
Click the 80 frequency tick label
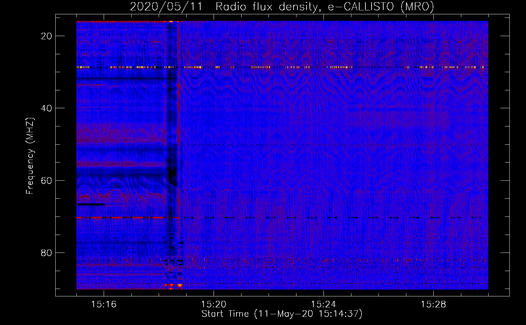click(x=47, y=253)
